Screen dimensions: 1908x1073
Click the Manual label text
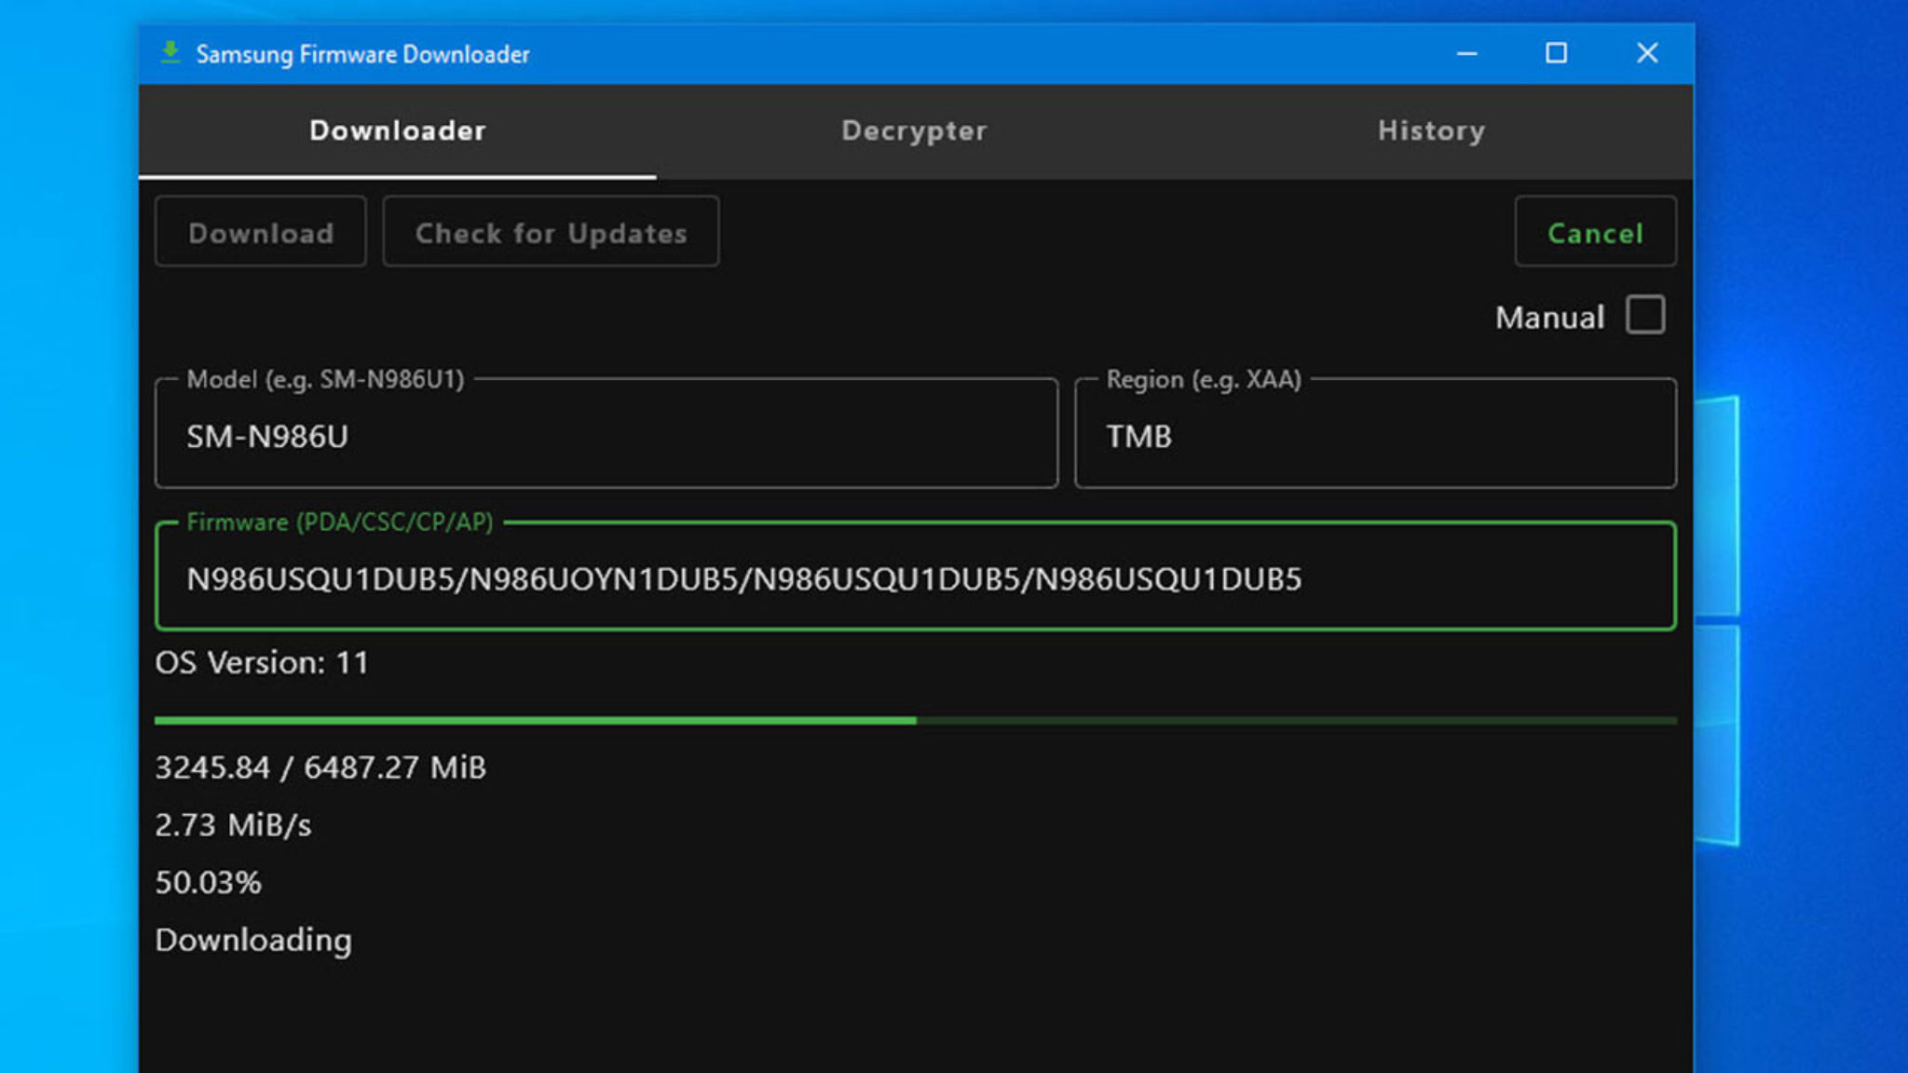click(x=1549, y=318)
